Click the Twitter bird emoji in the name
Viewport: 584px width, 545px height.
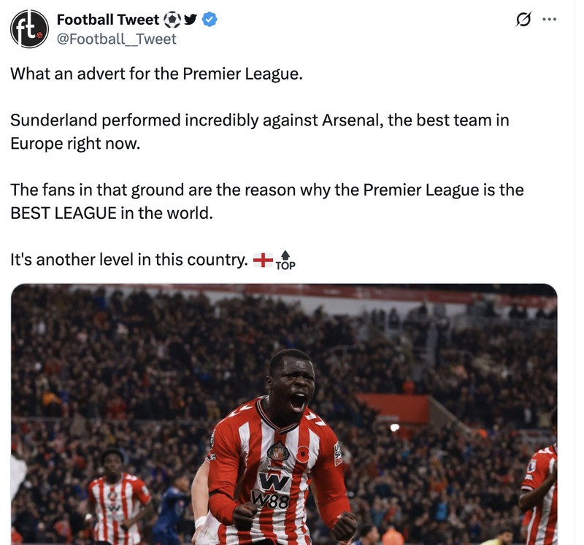(189, 19)
